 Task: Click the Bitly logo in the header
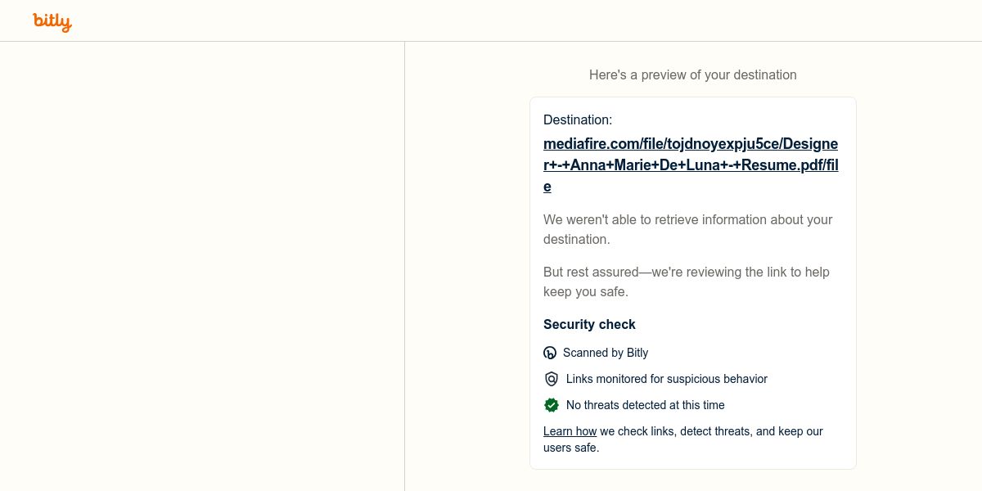coord(52,21)
